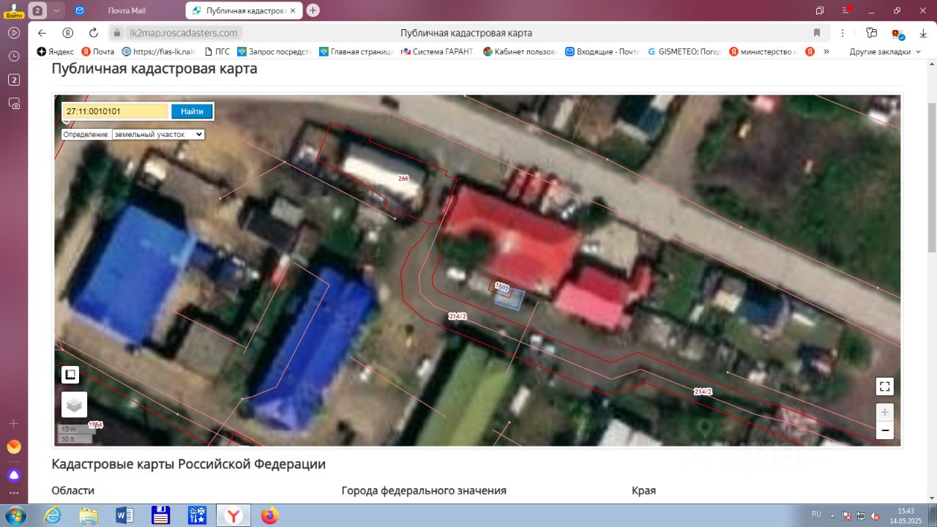Open the 'GISMETEO' bookmark
937x527 pixels.
coord(684,52)
